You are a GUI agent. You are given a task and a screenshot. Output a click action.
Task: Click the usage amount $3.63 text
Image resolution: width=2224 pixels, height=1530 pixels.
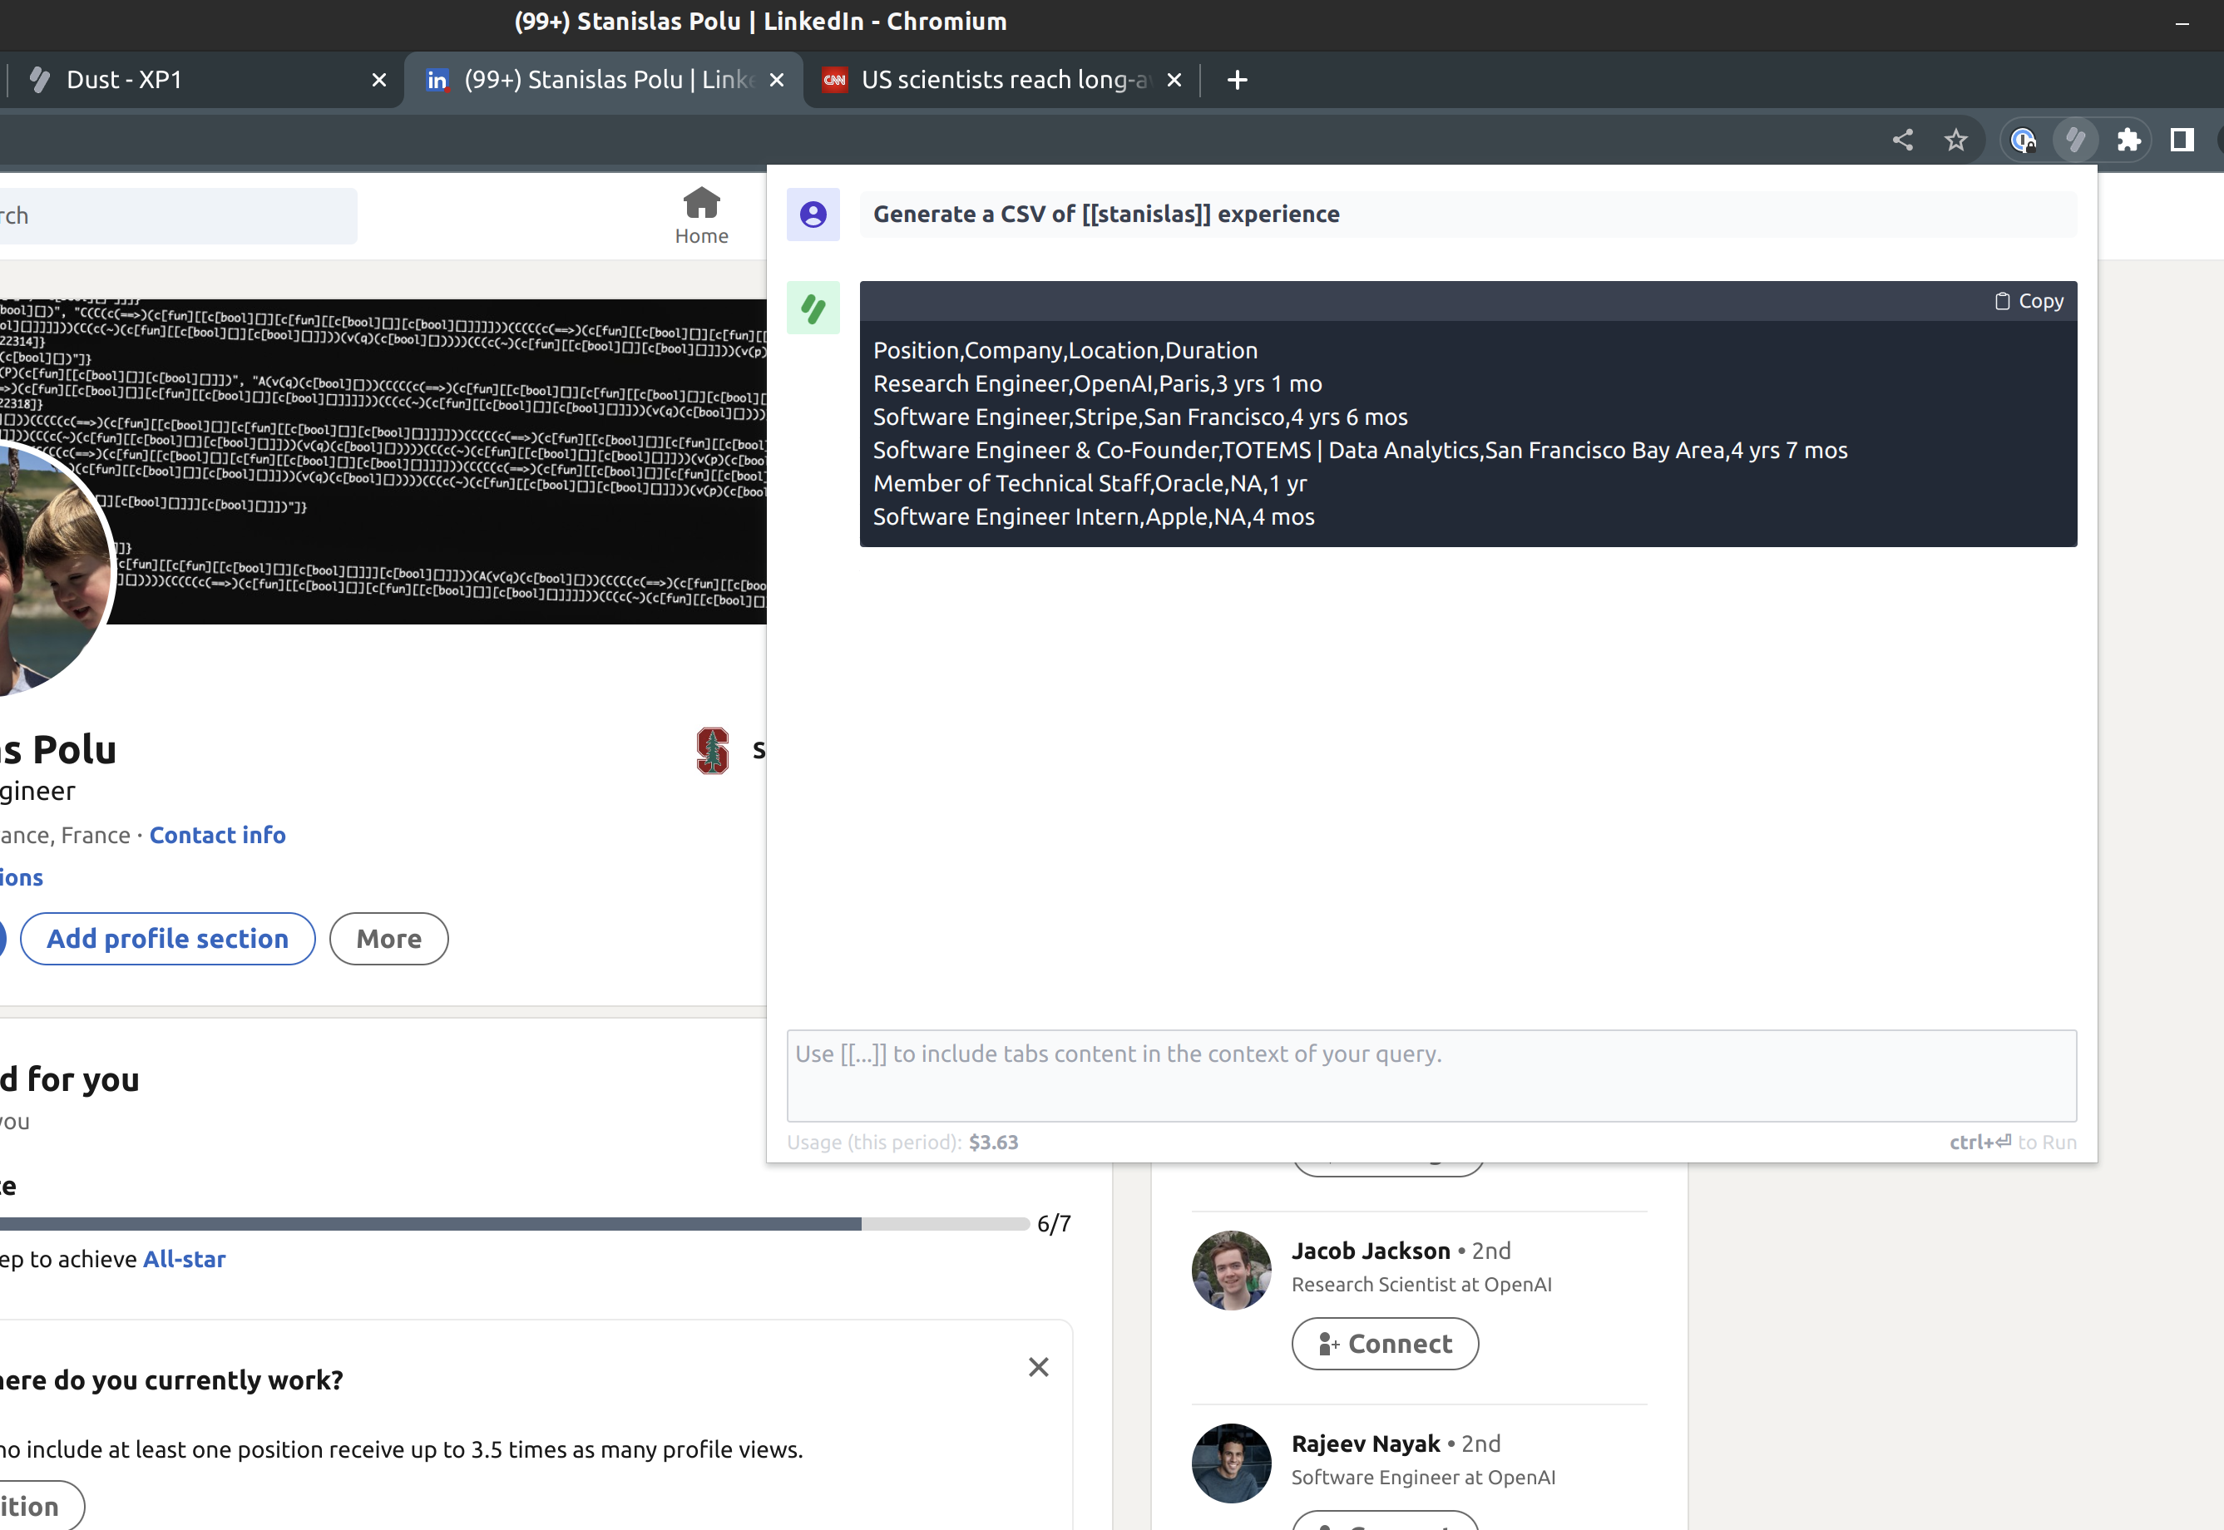click(993, 1142)
